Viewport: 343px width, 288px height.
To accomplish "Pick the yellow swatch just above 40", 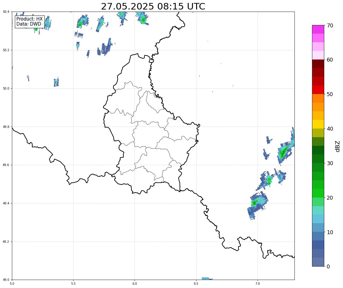I will coord(318,124).
